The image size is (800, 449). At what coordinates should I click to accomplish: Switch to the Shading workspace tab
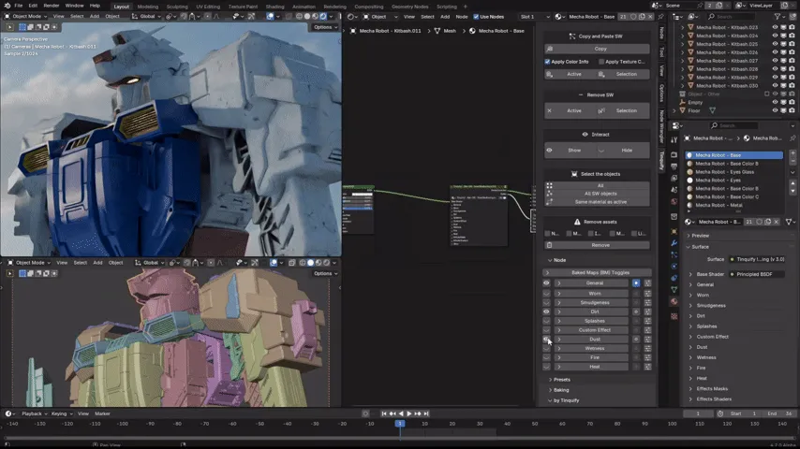274,7
